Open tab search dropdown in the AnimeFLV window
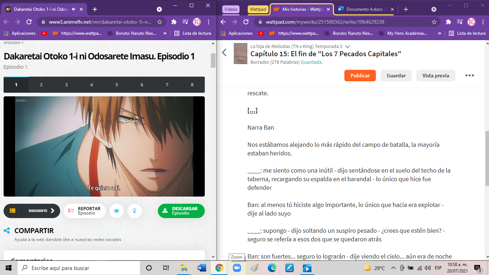The width and height of the screenshot is (489, 275). click(x=159, y=9)
